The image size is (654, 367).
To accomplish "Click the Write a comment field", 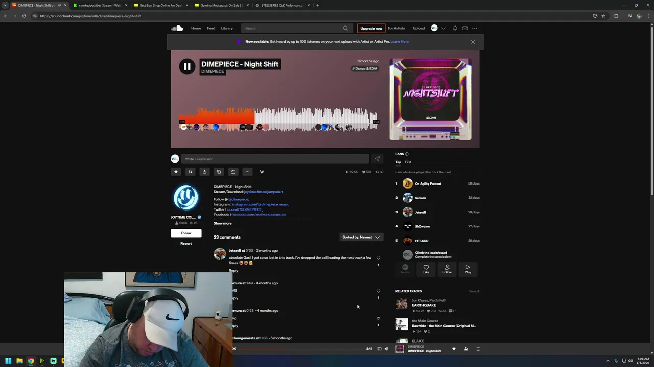I will pos(275,159).
